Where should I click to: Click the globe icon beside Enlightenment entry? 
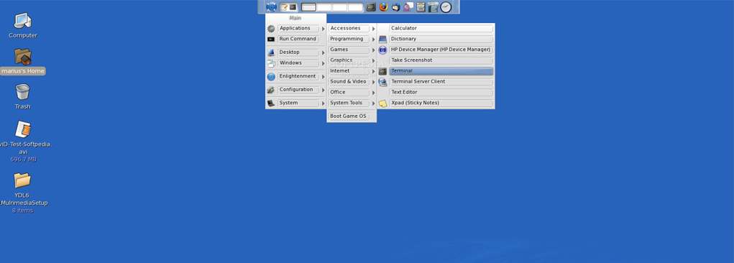tap(271, 77)
